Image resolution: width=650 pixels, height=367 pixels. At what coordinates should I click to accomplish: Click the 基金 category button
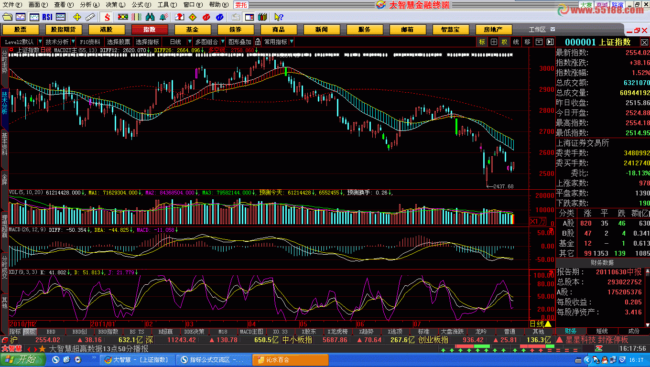click(x=193, y=29)
